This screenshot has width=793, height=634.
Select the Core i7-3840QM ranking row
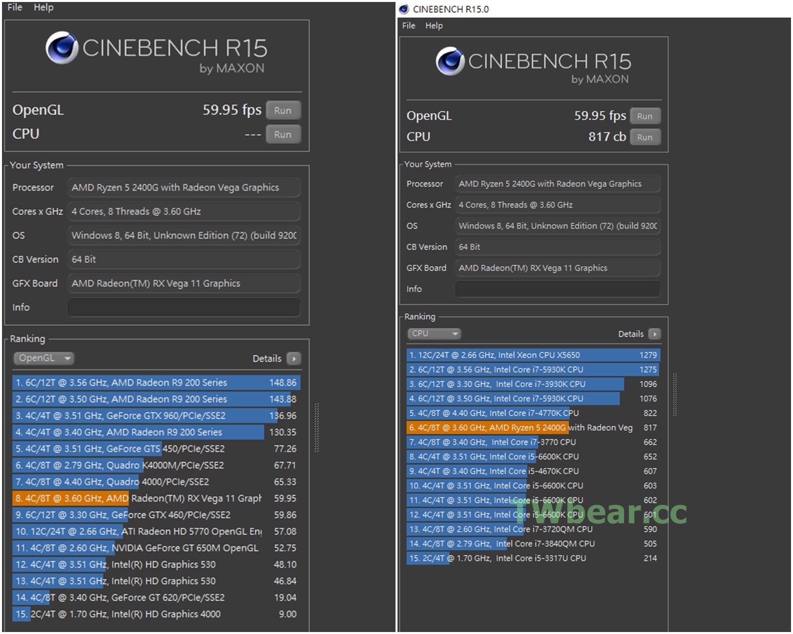533,544
